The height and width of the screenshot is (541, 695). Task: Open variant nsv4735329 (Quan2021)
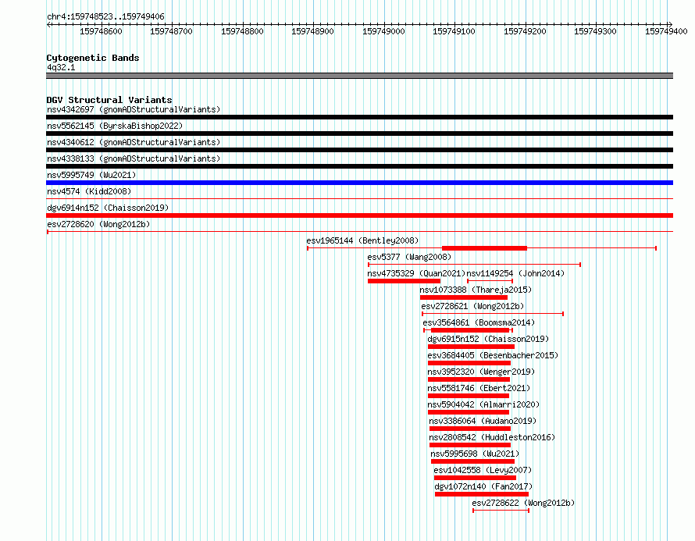point(416,273)
